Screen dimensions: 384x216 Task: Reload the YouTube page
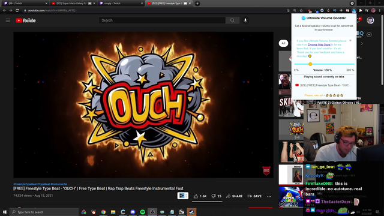(17, 11)
